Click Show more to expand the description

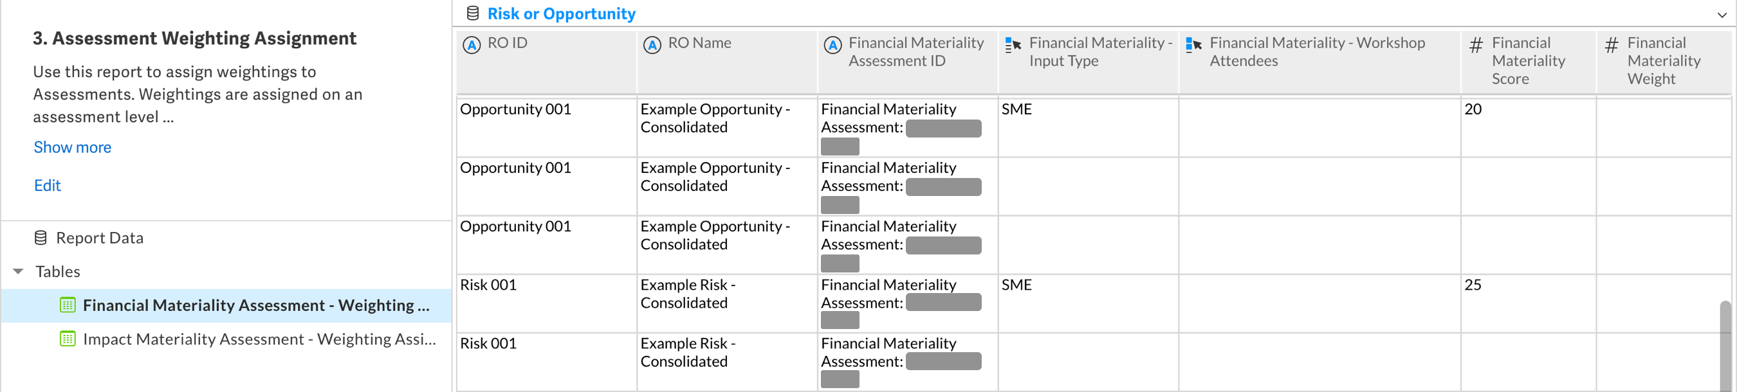72,147
